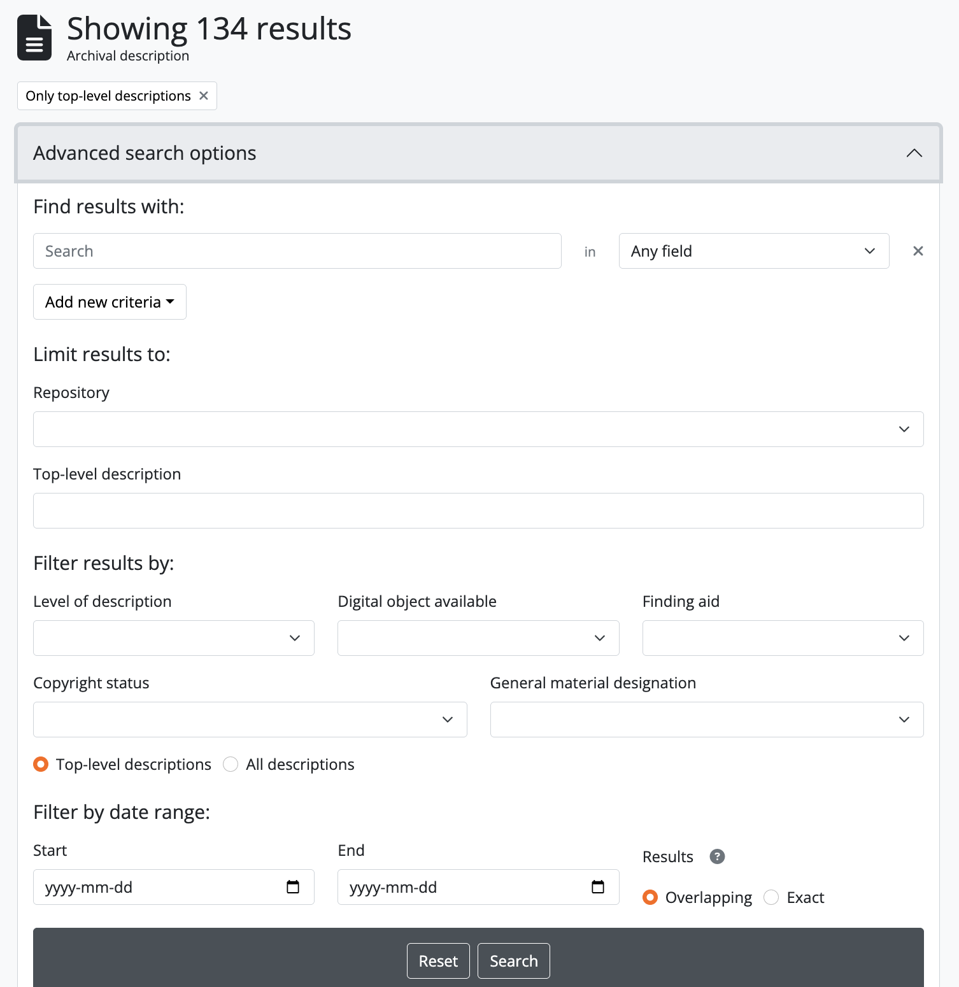
Task: Expand the Repository dropdown
Action: tap(478, 429)
